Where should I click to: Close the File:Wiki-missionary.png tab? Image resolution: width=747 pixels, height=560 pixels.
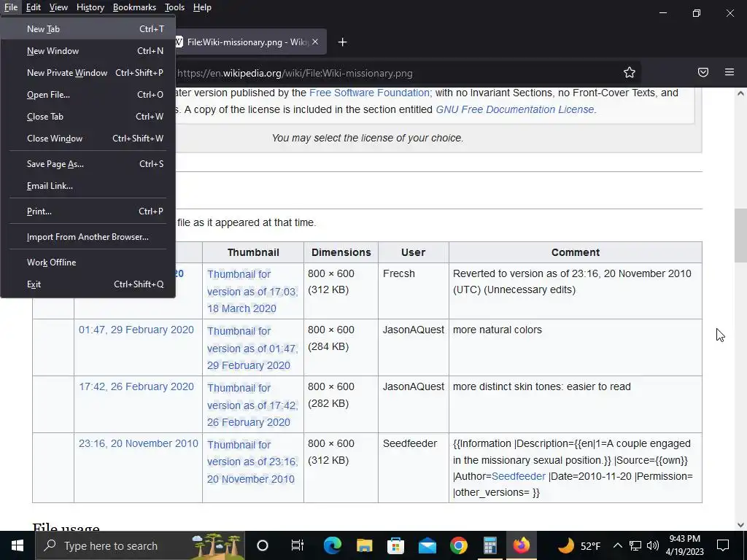coord(315,42)
